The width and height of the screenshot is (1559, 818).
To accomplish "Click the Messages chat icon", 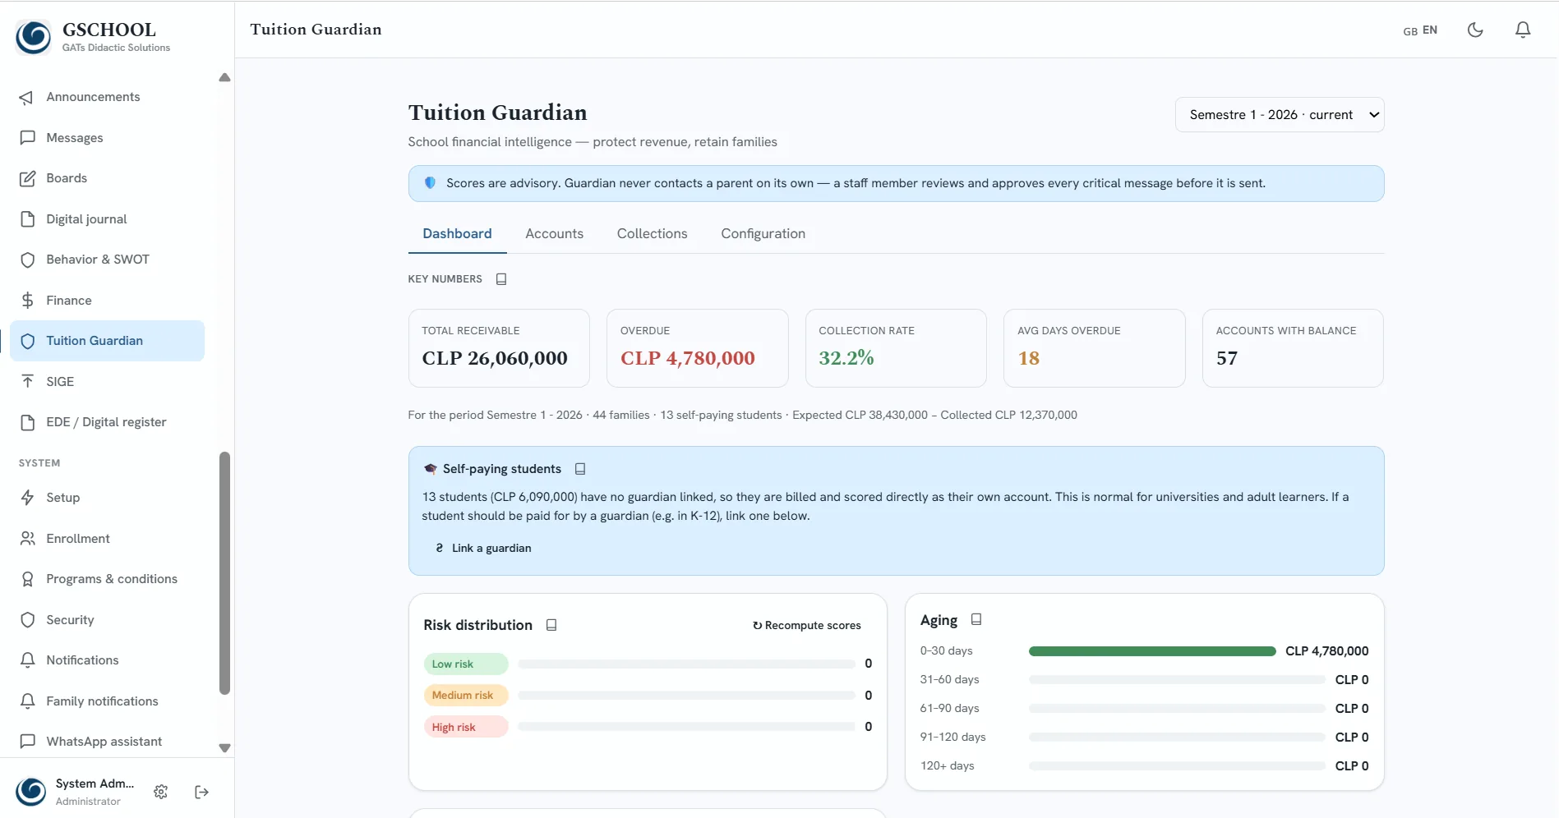I will (x=27, y=138).
